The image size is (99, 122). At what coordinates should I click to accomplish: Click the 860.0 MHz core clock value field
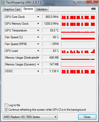pyautogui.click(x=51, y=17)
